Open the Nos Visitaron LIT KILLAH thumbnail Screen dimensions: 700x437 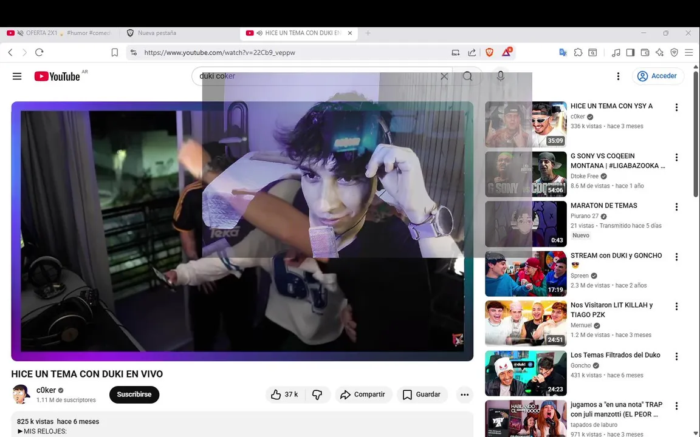(526, 324)
